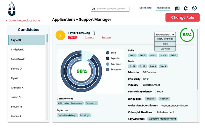This screenshot has width=205, height=131.
Task: Click the BS Finance education value
Action: point(149,72)
